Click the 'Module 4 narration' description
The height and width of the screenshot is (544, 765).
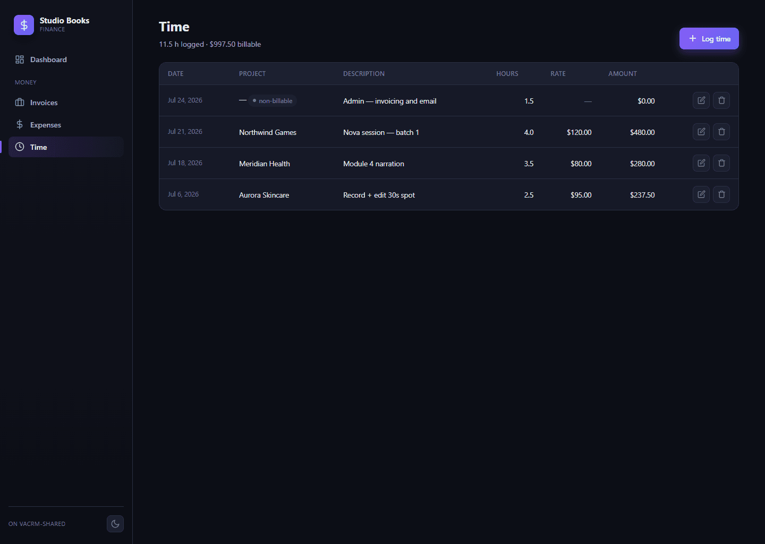[373, 164]
